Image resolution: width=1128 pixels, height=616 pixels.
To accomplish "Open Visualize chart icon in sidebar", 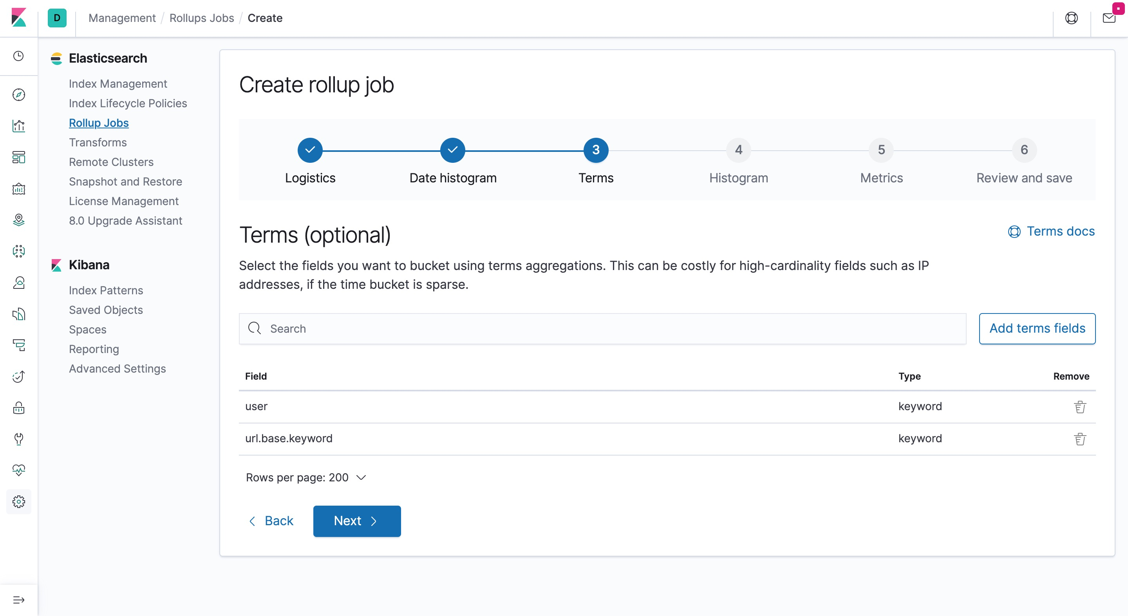I will (x=18, y=126).
